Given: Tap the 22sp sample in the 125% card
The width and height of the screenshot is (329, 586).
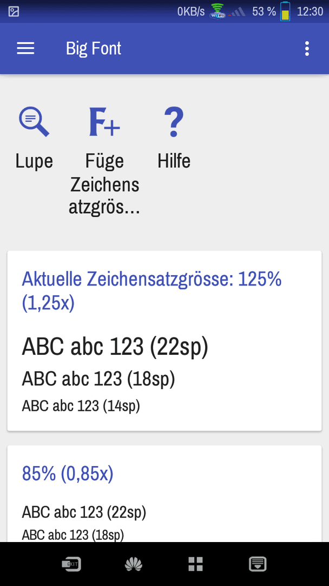Looking at the screenshot, I should (x=115, y=346).
